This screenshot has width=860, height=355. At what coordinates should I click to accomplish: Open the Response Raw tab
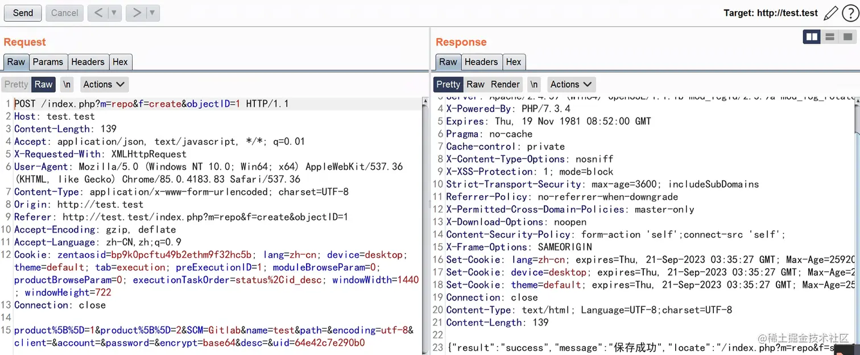point(448,62)
